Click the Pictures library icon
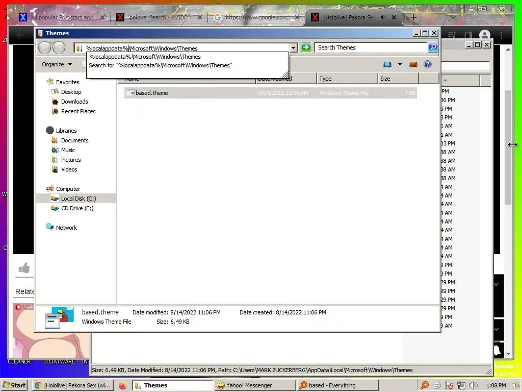This screenshot has height=392, width=522. pyautogui.click(x=55, y=160)
